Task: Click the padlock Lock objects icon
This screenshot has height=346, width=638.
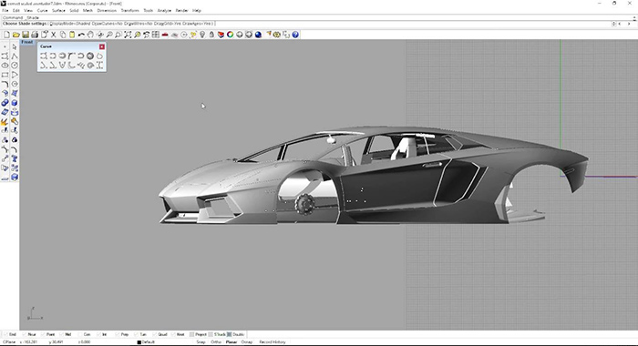Action: [x=211, y=35]
